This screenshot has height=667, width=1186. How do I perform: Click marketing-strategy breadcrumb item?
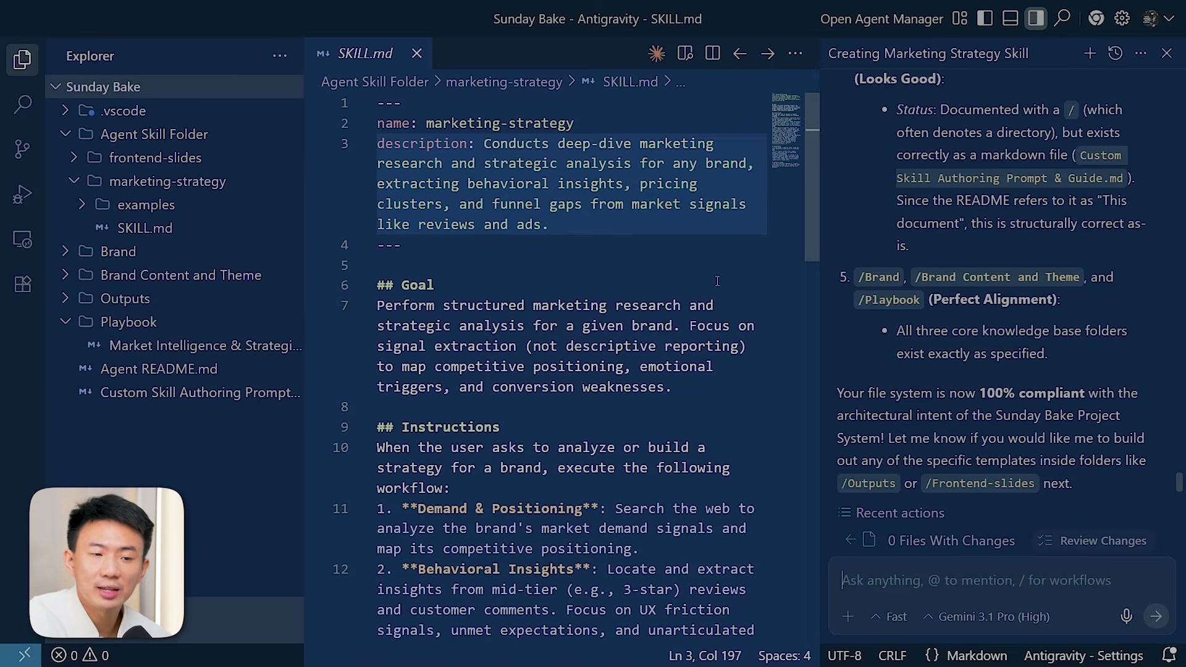tap(503, 82)
